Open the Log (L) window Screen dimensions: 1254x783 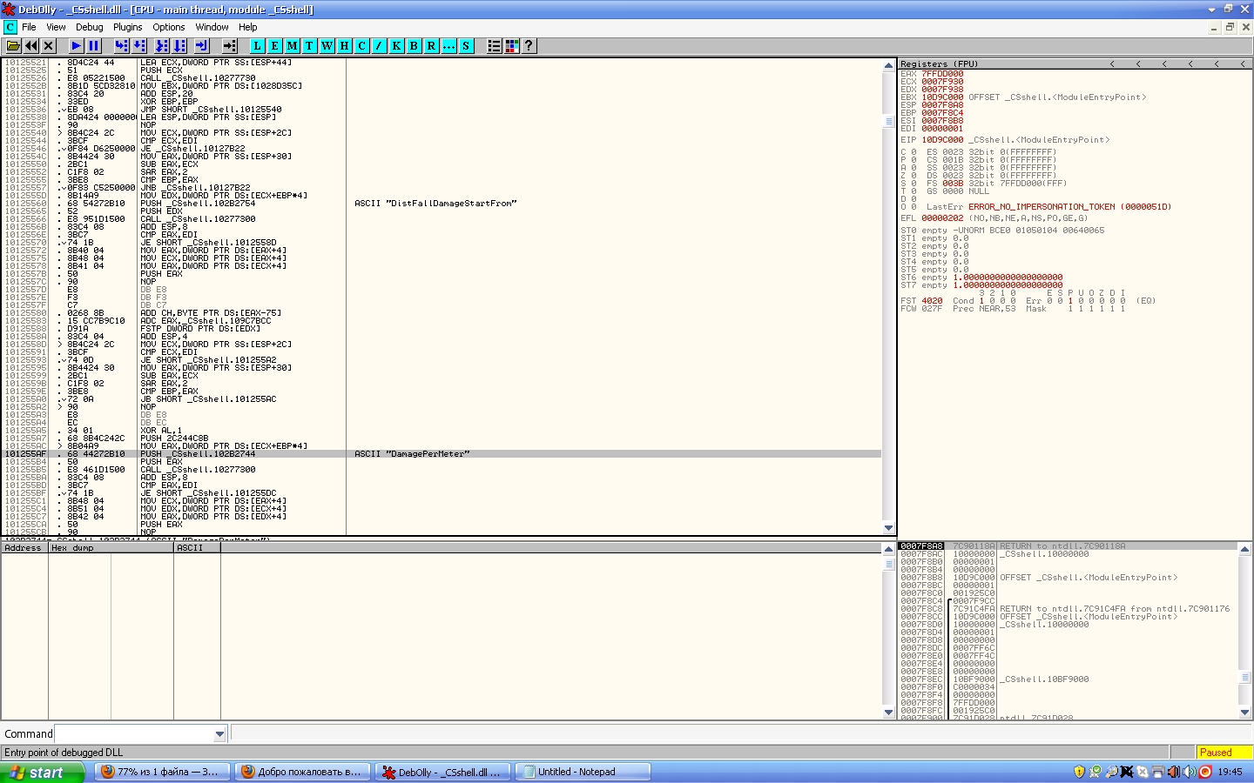[257, 46]
